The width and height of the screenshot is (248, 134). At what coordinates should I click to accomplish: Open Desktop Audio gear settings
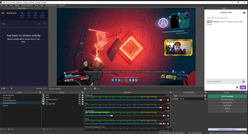(168, 100)
